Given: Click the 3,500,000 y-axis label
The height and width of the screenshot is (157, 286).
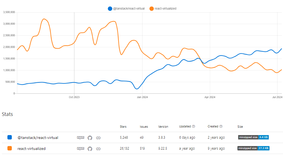Looking at the screenshot, I should tap(9, 12).
